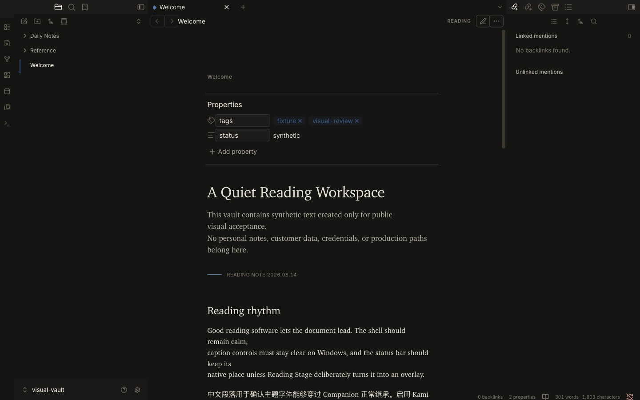Open the Outline panel tab
This screenshot has width=640, height=400.
pos(568,7)
